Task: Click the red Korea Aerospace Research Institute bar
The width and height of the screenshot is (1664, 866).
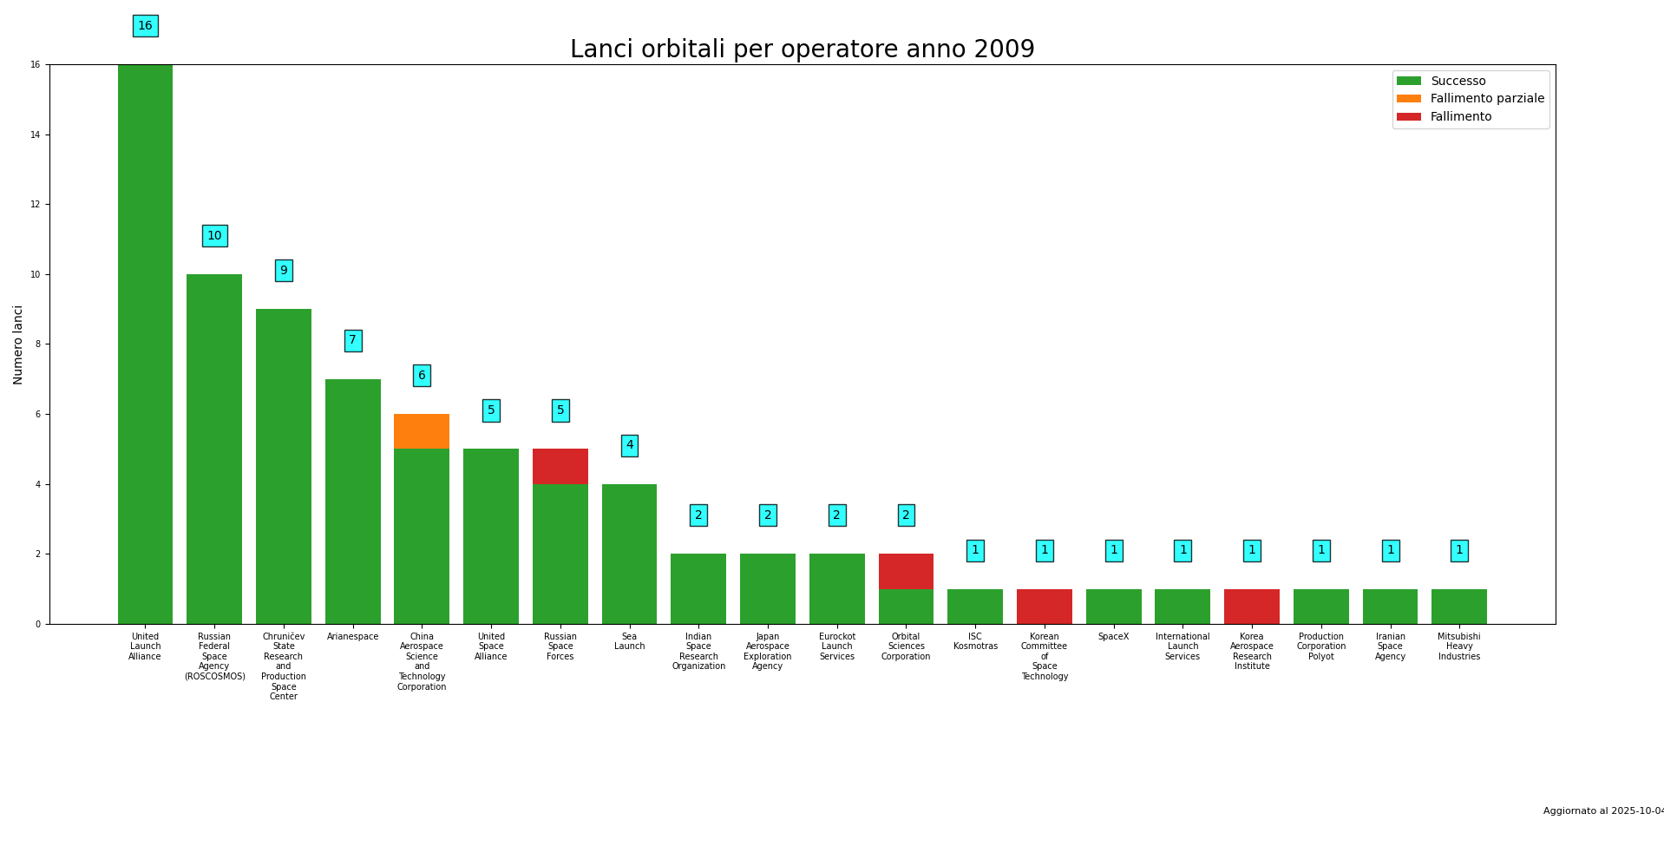Action: 1252,607
